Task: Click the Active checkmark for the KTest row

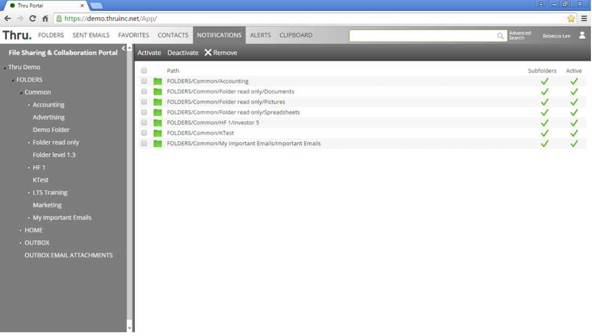Action: tap(574, 133)
